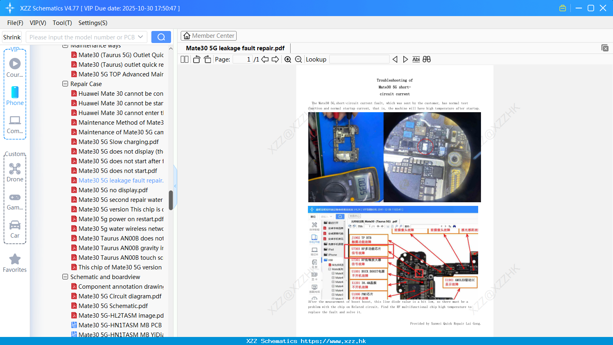This screenshot has width=613, height=345.
Task: Open Favorites star
Action: (x=15, y=263)
